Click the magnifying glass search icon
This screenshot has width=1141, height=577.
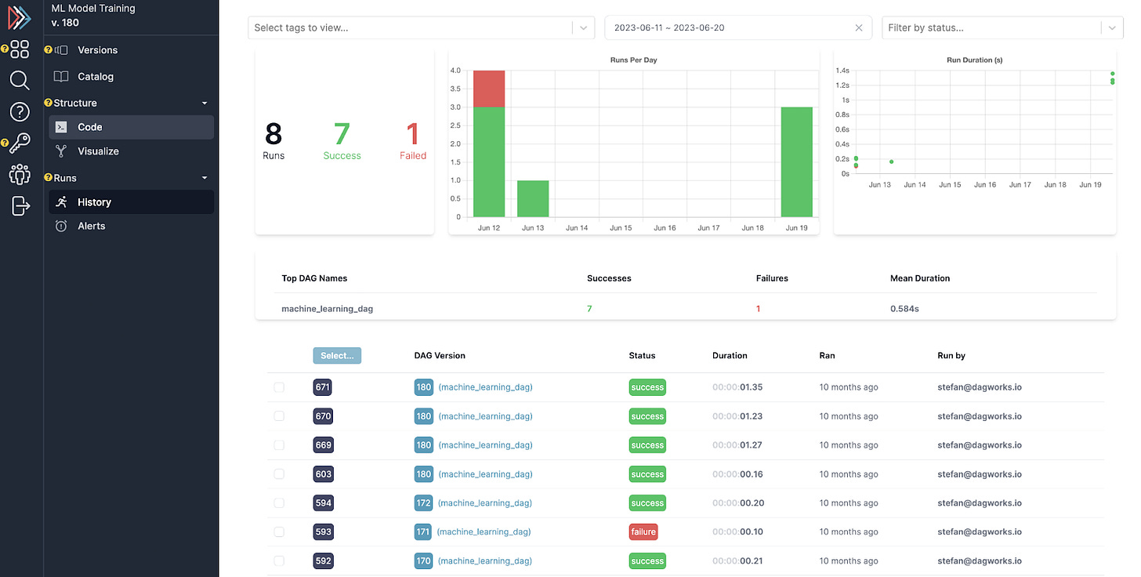20,81
